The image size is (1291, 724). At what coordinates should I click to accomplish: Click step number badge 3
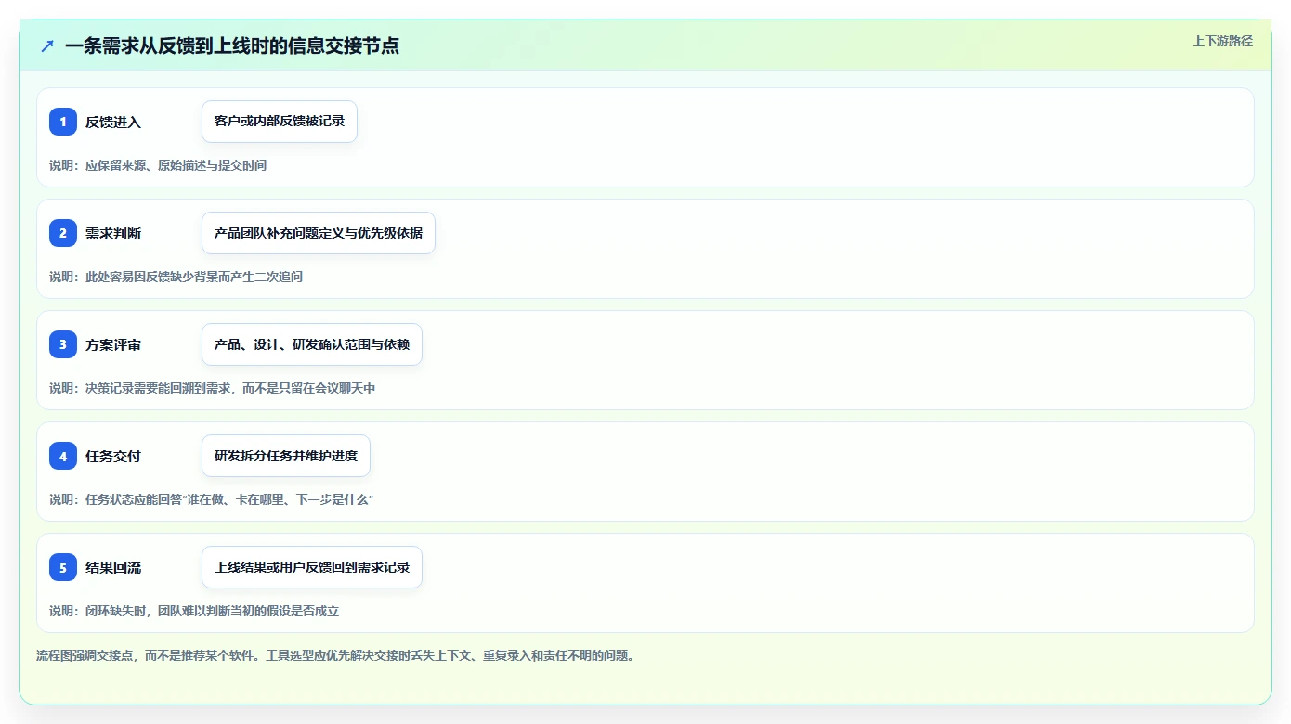click(63, 344)
